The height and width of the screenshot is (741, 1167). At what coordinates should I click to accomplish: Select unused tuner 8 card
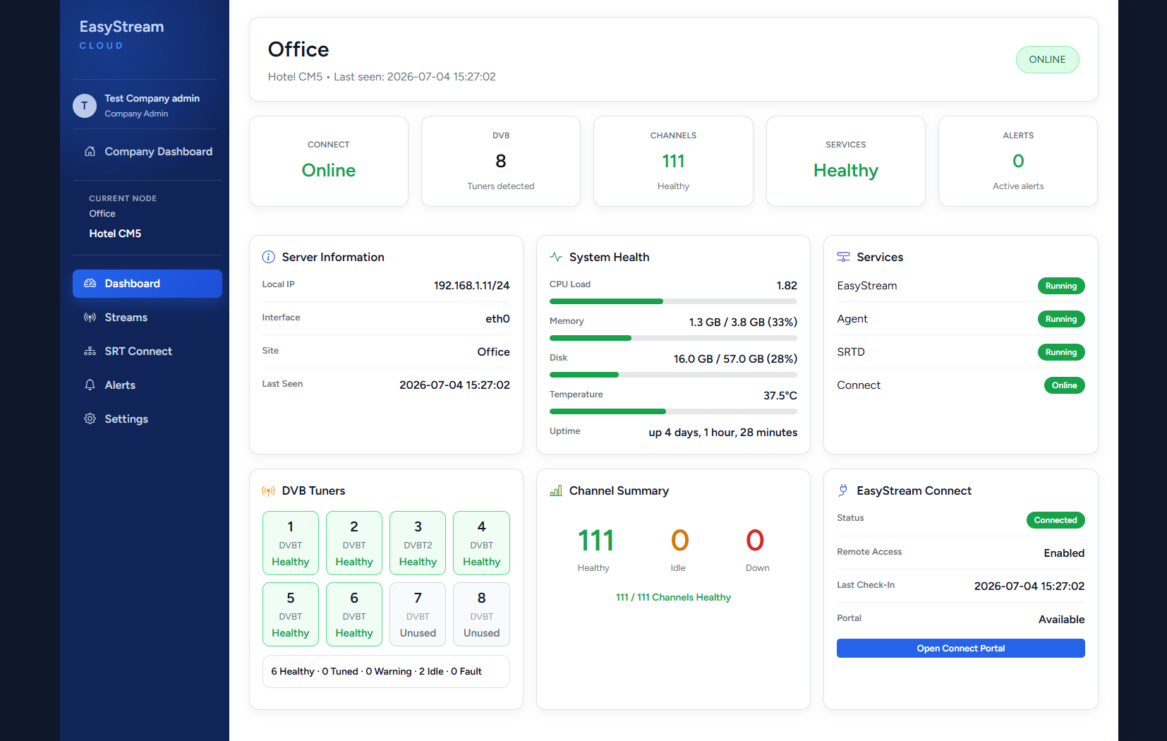click(x=481, y=614)
